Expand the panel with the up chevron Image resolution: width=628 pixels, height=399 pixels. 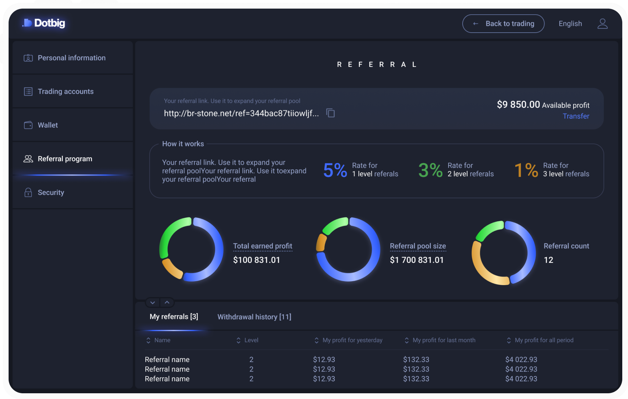pyautogui.click(x=167, y=303)
